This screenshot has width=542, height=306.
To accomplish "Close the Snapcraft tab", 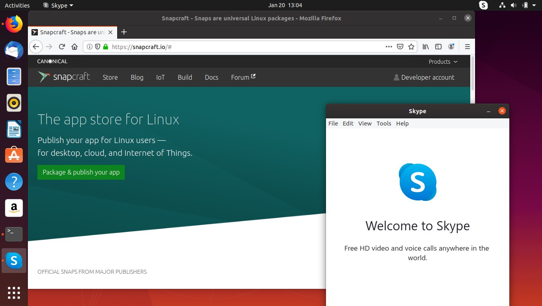I will click(x=110, y=32).
